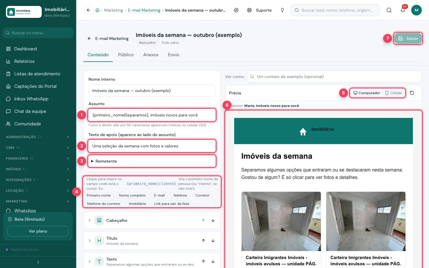Move the Cabeçalho block down

click(213, 220)
